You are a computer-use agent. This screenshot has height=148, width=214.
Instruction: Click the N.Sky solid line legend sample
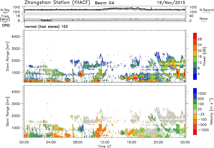pyautogui.click(x=5, y=13)
